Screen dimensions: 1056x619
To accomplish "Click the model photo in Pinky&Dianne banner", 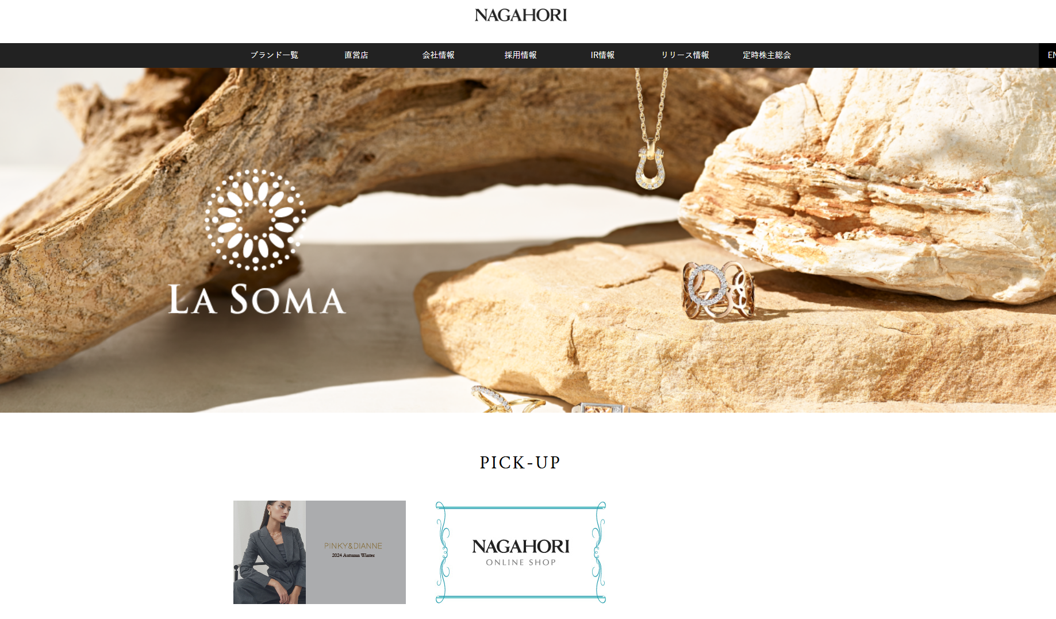I will click(x=270, y=552).
